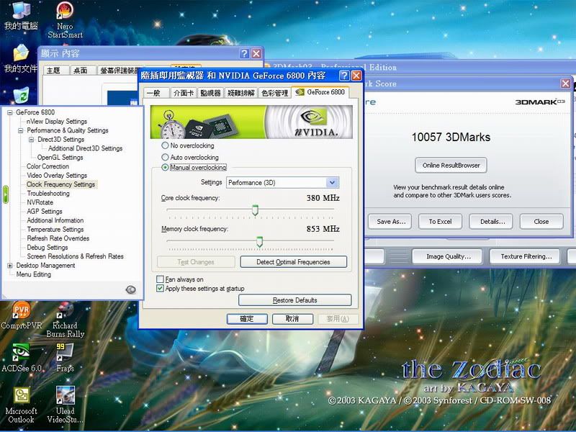Open the Settings Performance (3D) dropdown

tap(282, 183)
